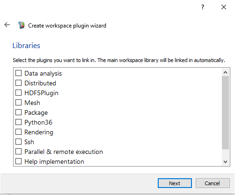Enable the Python36 library checkbox
The image size is (235, 195).
pos(18,122)
